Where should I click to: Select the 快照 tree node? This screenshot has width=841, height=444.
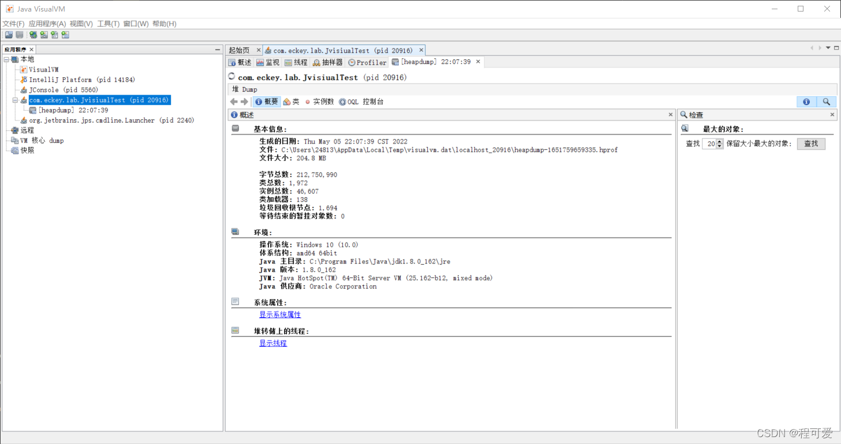point(27,150)
